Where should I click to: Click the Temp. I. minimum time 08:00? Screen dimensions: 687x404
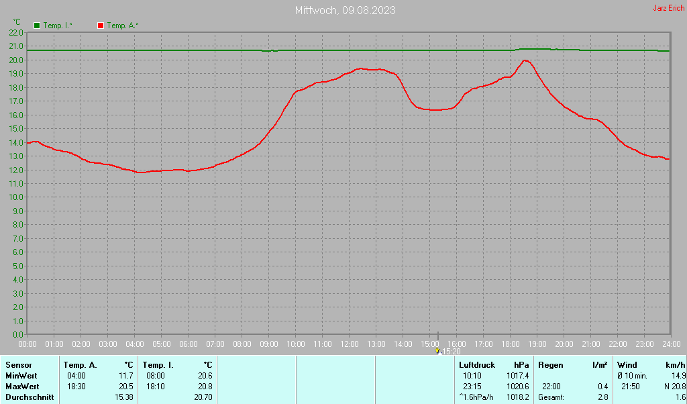pyautogui.click(x=156, y=376)
